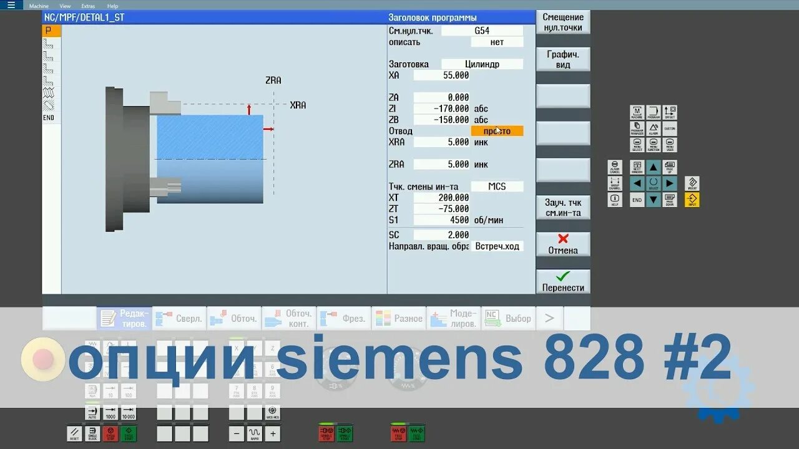The width and height of the screenshot is (799, 449).
Task: Click the cursor left arrow key
Action: point(637,183)
